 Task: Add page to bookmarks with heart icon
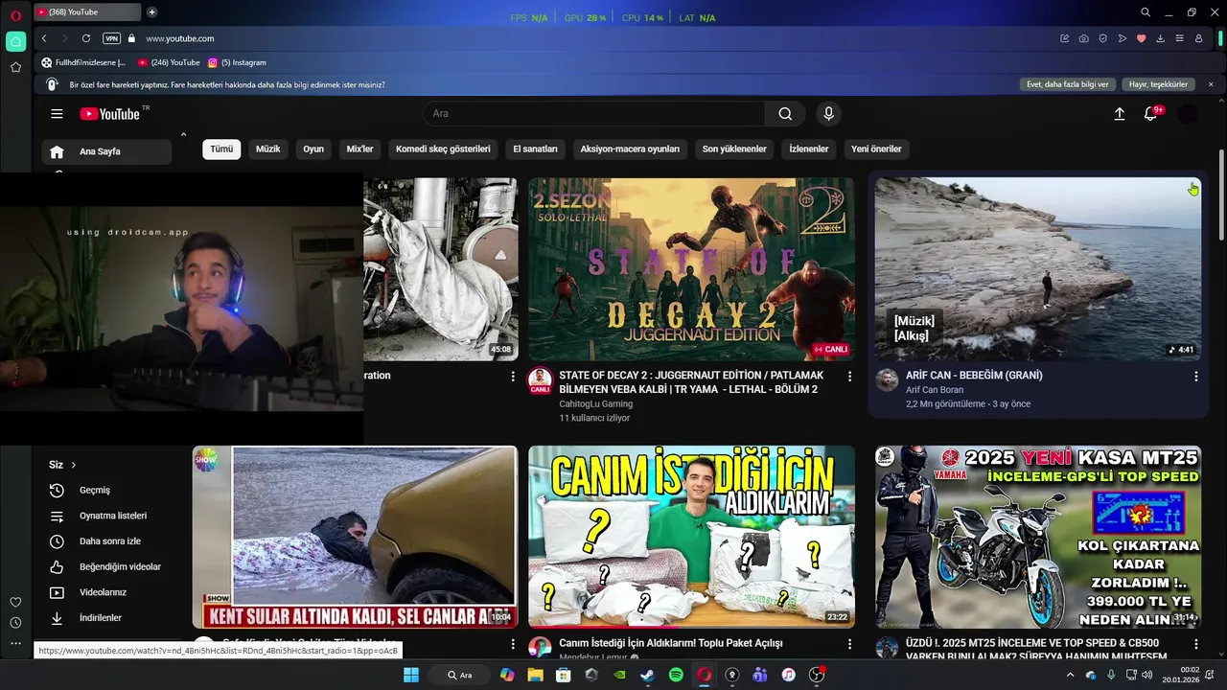[x=1141, y=38]
